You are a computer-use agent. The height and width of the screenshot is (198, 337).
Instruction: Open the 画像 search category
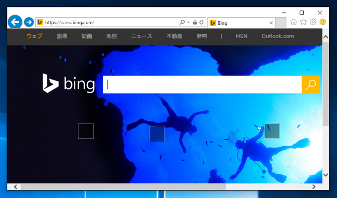(x=62, y=36)
